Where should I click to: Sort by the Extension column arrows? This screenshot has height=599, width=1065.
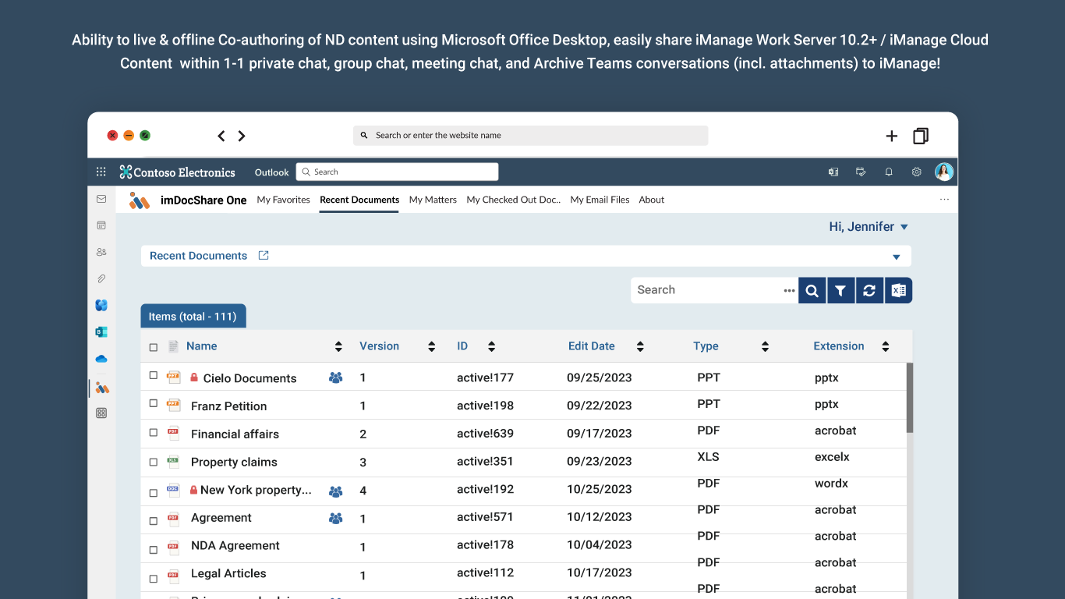886,346
